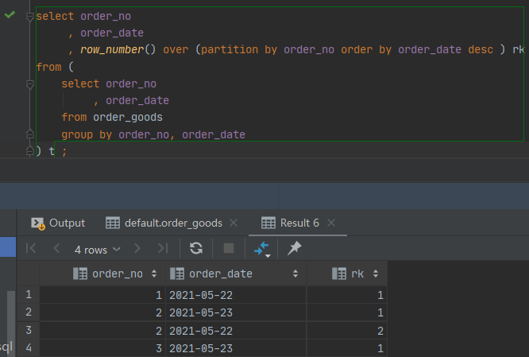
Task: Click the fold end marker beside group by
Action: point(29,134)
